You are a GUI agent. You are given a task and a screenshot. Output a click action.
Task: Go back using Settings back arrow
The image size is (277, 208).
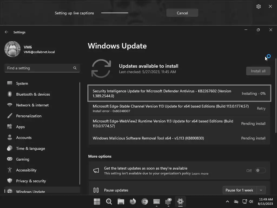6,32
